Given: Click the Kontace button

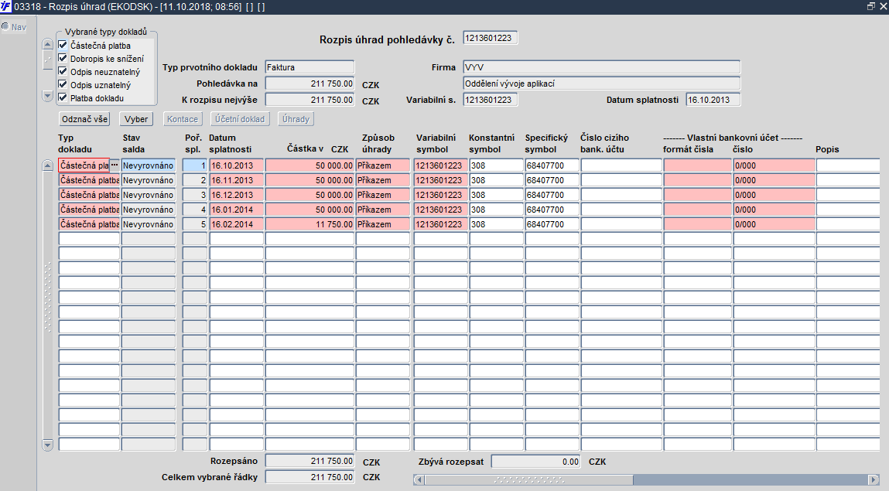Looking at the screenshot, I should click(183, 119).
